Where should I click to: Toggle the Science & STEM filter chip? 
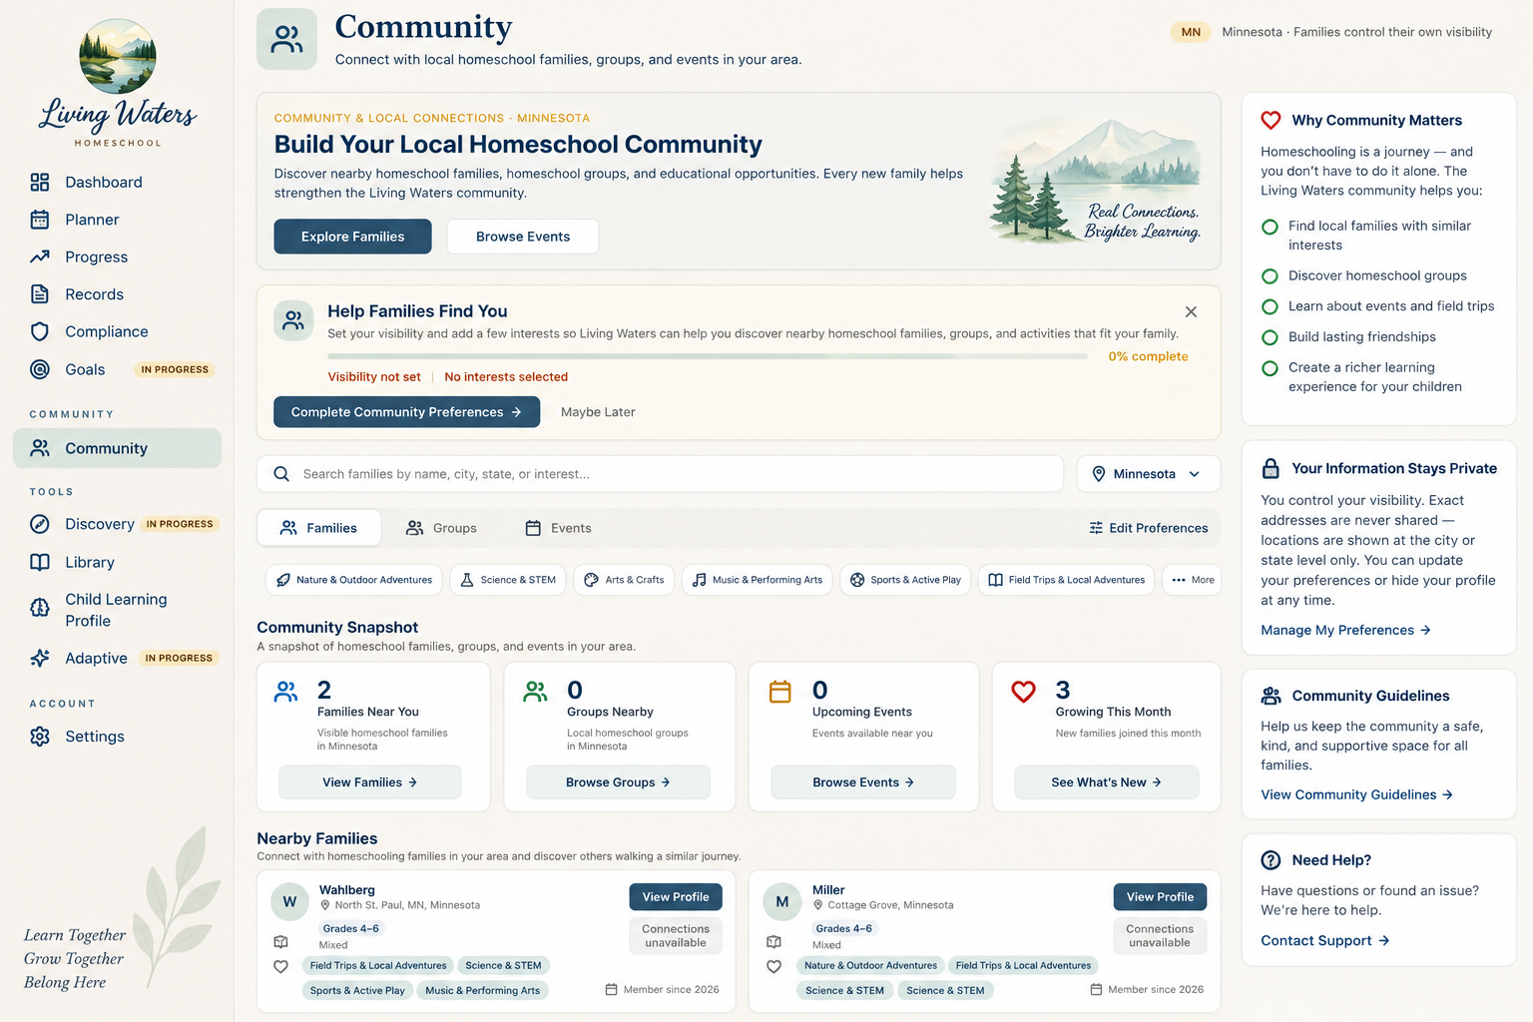pyautogui.click(x=508, y=580)
